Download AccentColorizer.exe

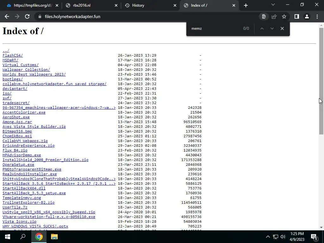[24, 112]
